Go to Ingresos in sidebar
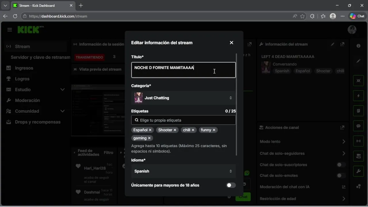 24,68
